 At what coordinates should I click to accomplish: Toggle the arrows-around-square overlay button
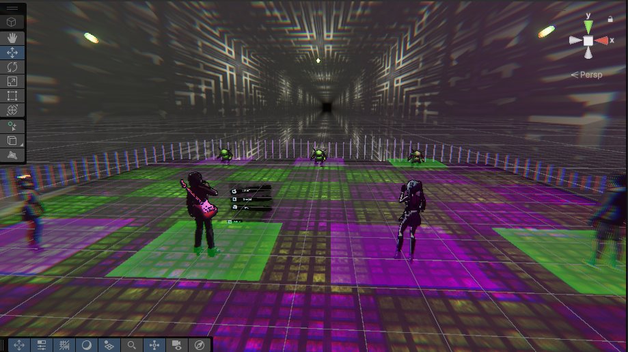[x=154, y=344]
